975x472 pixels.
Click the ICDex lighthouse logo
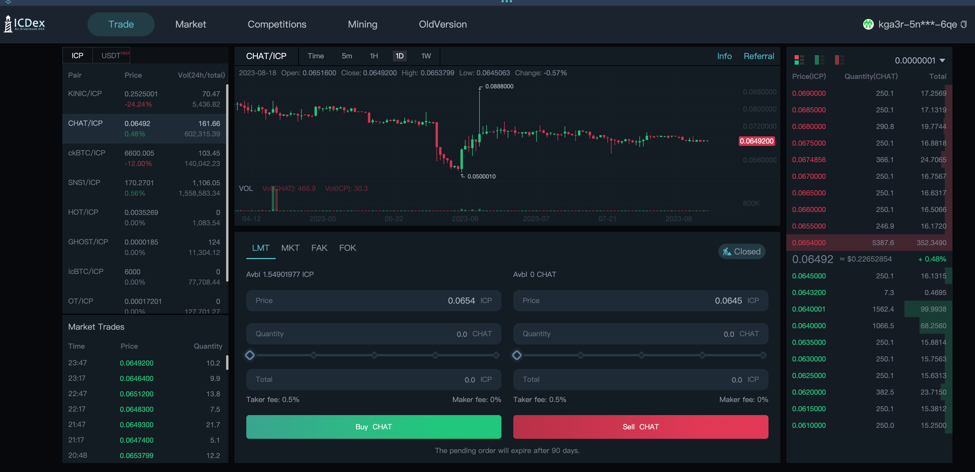pyautogui.click(x=24, y=24)
